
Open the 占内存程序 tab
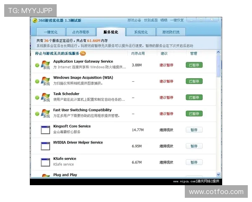pos(81,32)
